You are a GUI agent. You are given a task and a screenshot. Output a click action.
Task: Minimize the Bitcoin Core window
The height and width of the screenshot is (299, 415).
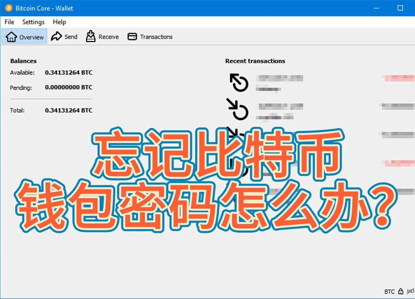point(377,8)
